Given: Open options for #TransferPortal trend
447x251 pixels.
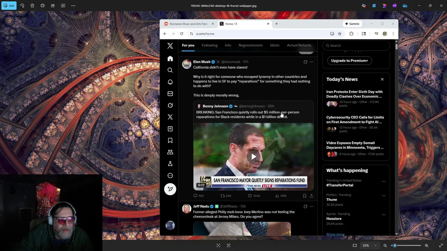Looking at the screenshot, I should click(383, 181).
